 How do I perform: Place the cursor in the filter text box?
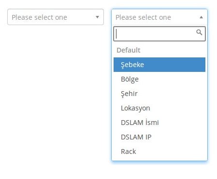159,34
